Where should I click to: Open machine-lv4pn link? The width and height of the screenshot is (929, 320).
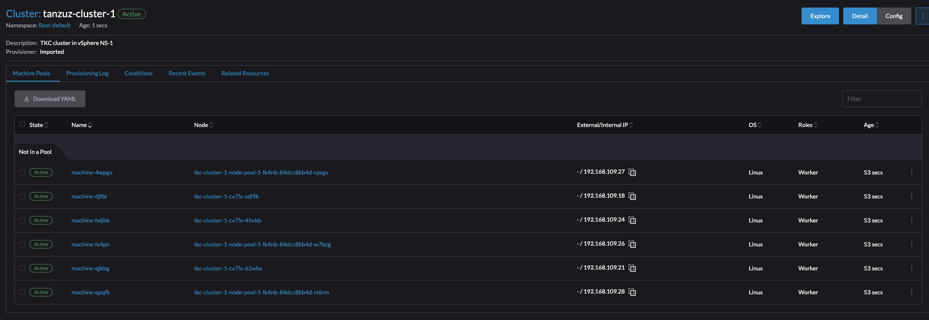90,244
